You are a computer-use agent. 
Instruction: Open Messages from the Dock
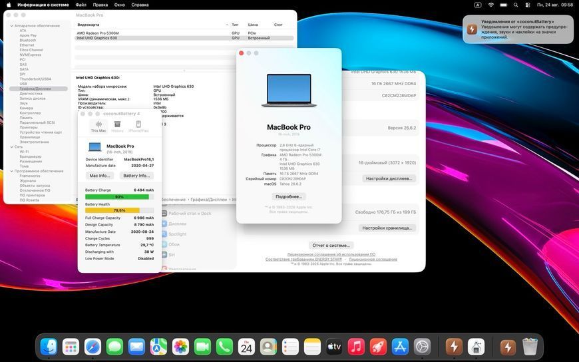(115, 347)
